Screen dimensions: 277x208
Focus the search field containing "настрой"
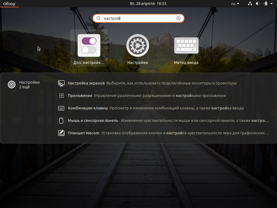point(138,18)
